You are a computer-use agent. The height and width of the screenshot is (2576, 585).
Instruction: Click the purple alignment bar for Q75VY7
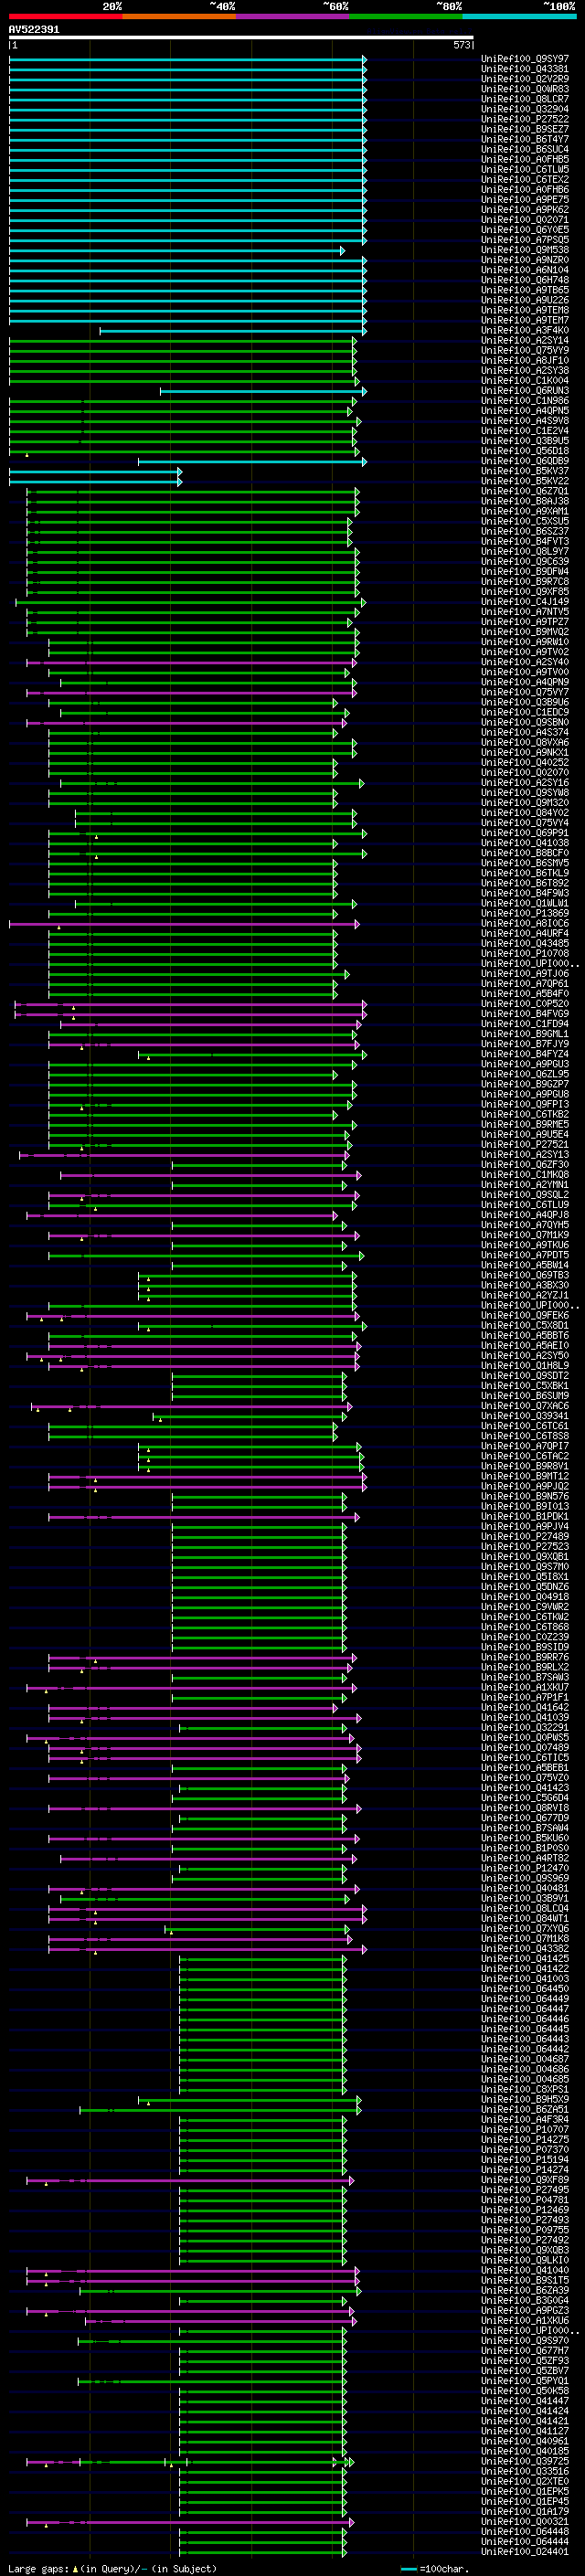(x=191, y=692)
